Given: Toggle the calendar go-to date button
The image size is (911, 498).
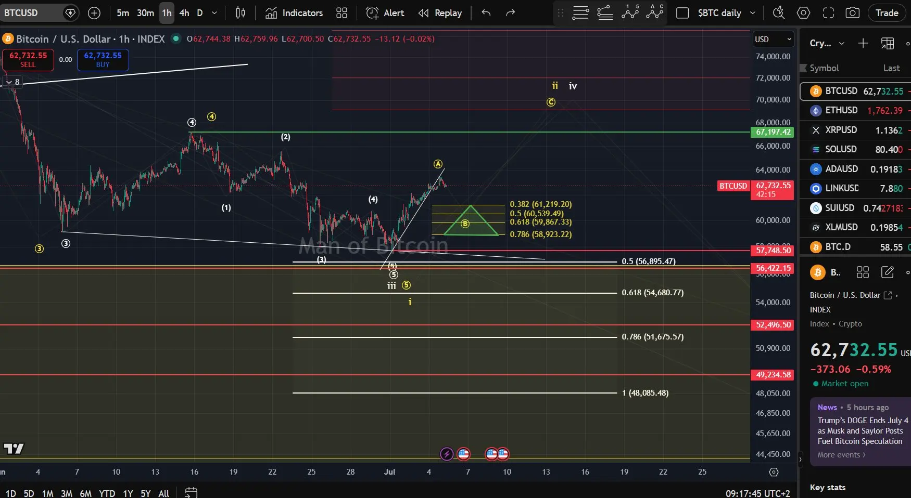Looking at the screenshot, I should pos(191,492).
